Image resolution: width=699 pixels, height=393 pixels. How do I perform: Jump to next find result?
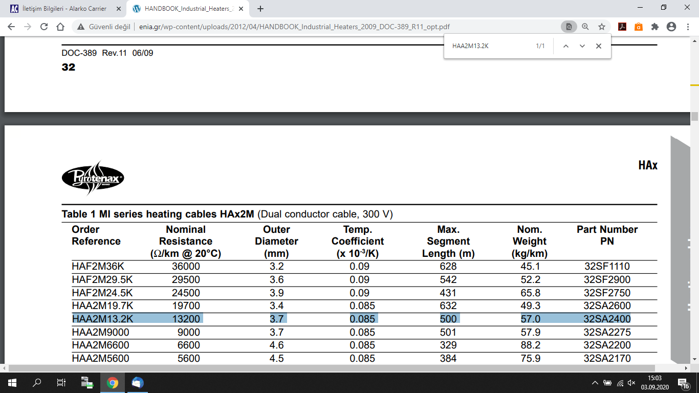point(582,46)
